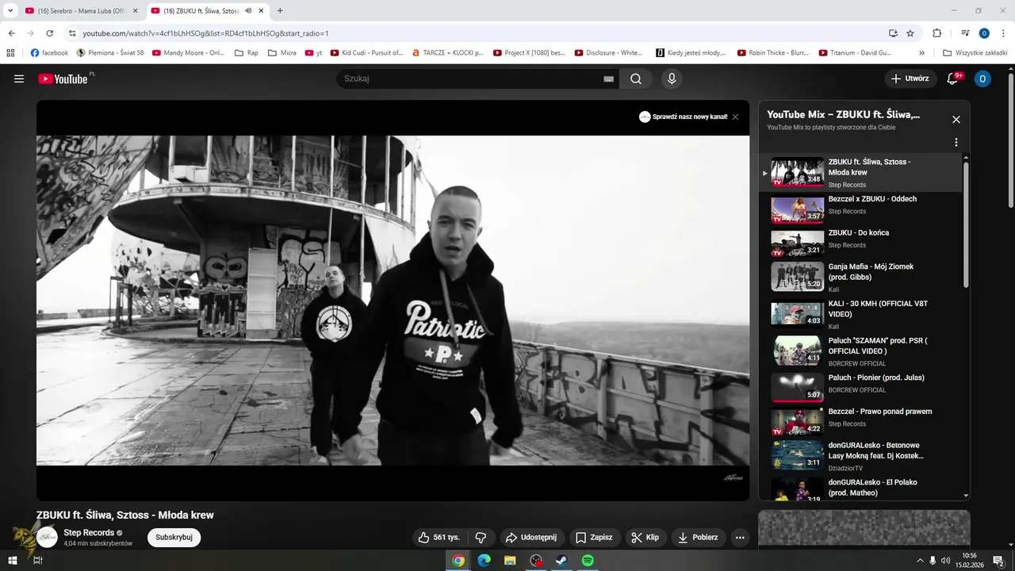Open the Chrome extensions puzzle icon

click(936, 33)
